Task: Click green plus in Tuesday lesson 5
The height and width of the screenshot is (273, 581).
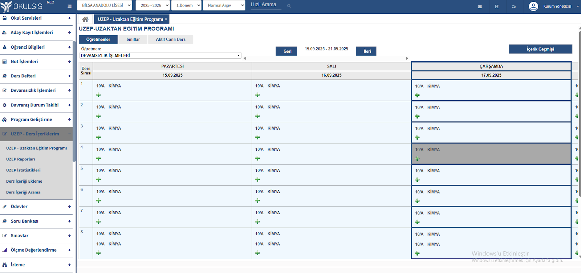Action: (257, 180)
